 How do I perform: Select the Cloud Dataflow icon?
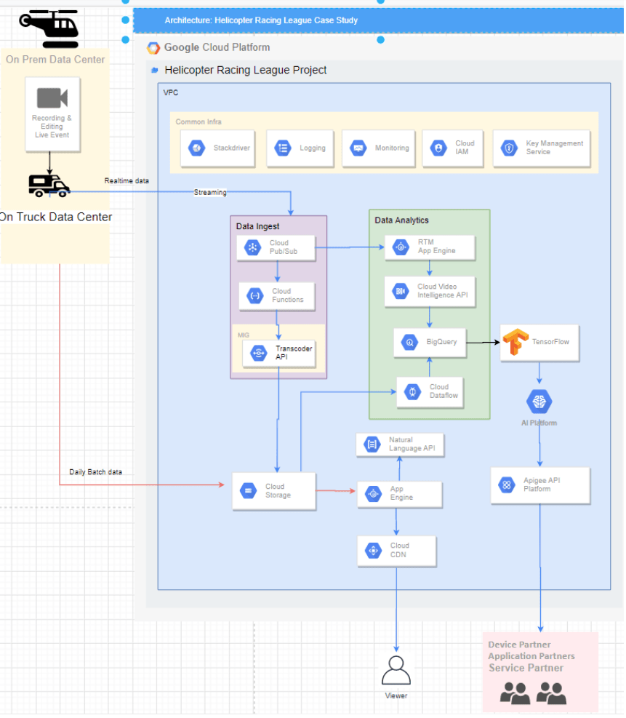(412, 391)
